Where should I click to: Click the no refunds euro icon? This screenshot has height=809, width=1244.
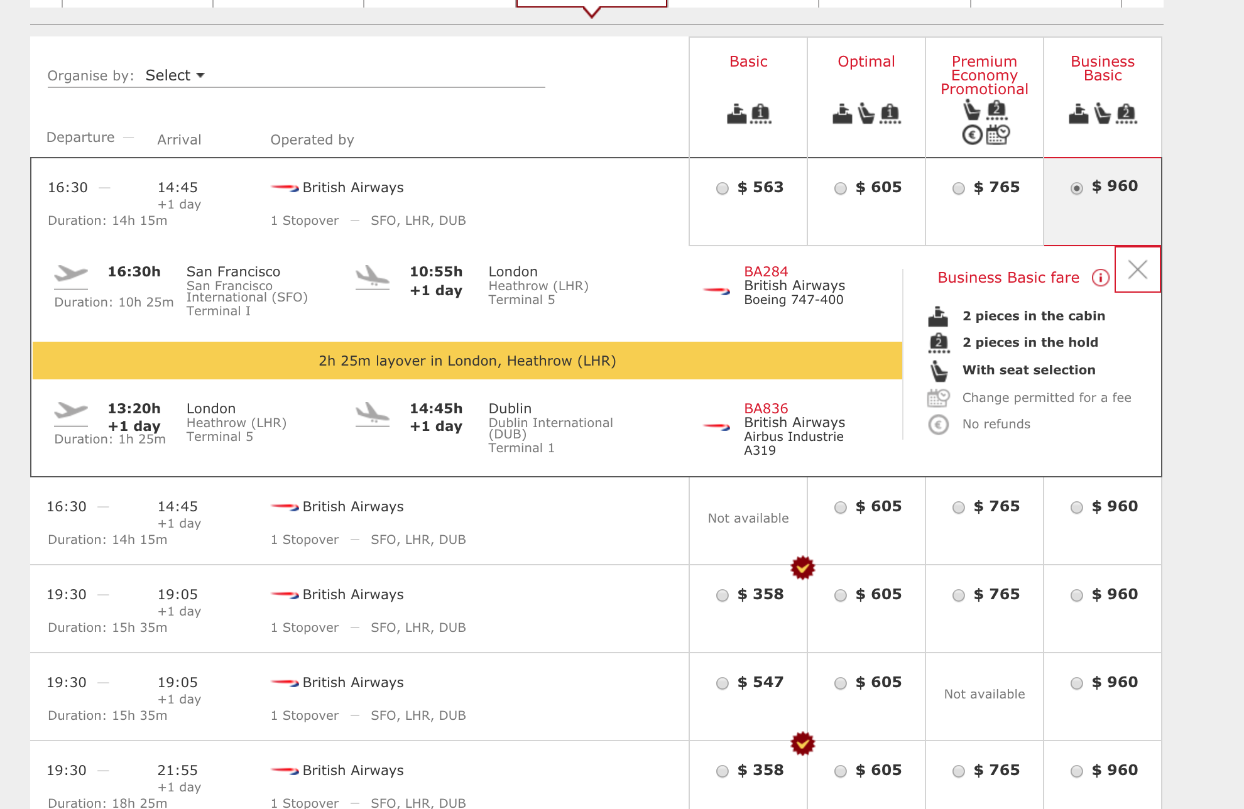pyautogui.click(x=939, y=425)
